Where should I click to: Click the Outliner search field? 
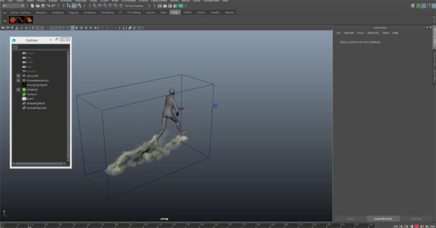[x=44, y=48]
